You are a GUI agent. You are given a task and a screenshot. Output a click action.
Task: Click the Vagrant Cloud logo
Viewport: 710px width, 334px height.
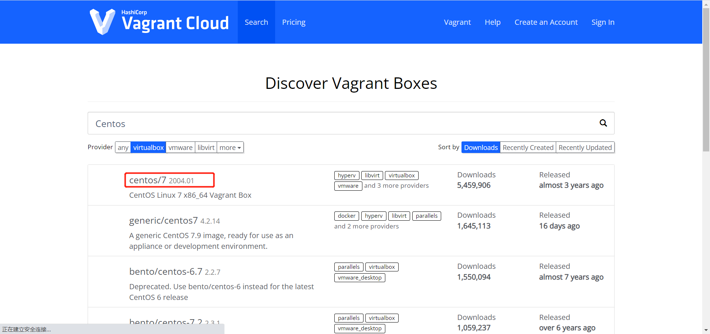159,22
